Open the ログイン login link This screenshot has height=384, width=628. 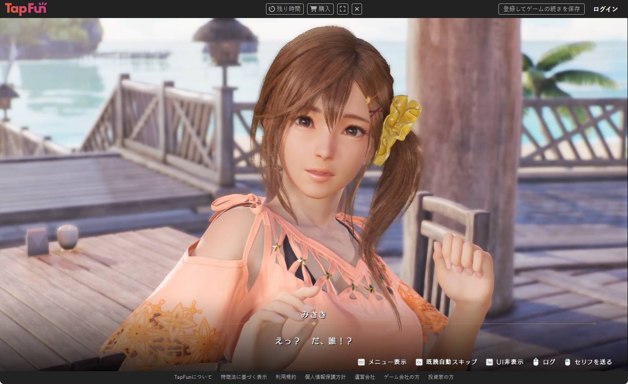tap(605, 9)
